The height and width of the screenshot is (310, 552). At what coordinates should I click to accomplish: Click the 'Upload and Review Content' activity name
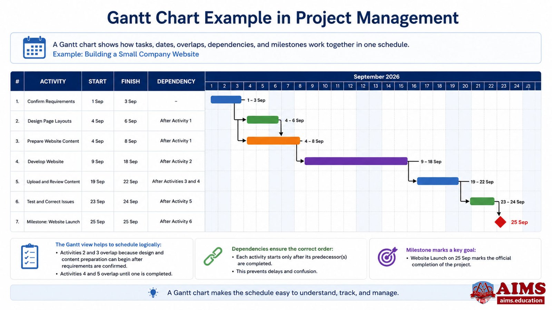(x=53, y=182)
